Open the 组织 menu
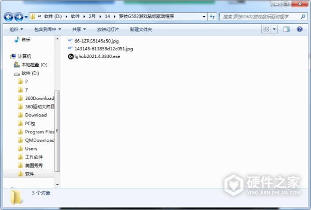This screenshot has width=311, height=210. 16,29
